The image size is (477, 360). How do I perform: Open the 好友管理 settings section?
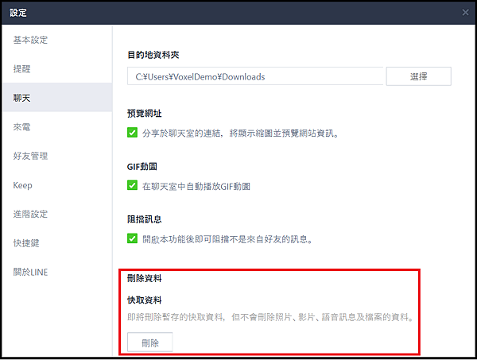57,156
